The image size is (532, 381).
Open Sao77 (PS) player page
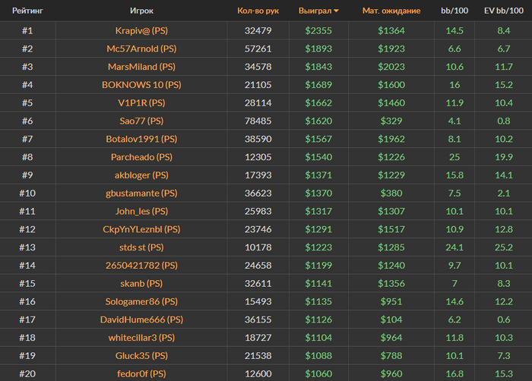141,121
